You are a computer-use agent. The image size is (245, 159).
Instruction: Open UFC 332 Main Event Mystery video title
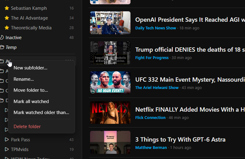click(x=190, y=79)
